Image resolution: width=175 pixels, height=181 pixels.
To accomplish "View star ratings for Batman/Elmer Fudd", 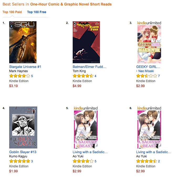I will [x=83, y=76].
